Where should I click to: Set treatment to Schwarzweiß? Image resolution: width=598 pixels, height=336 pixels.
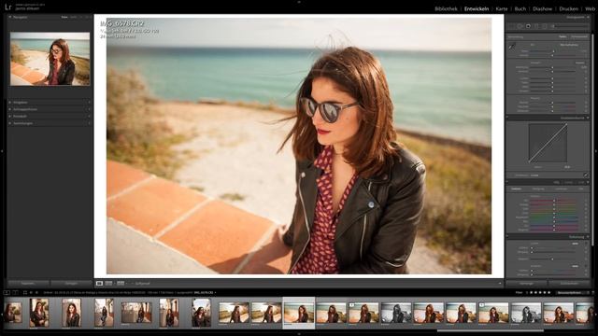point(579,37)
